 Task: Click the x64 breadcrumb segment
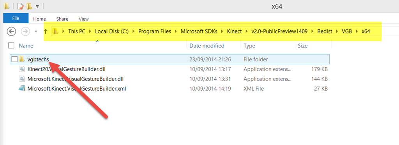[365, 31]
